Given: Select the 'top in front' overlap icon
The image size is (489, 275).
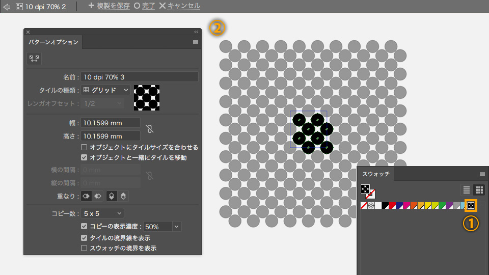Looking at the screenshot, I should coord(112,196).
